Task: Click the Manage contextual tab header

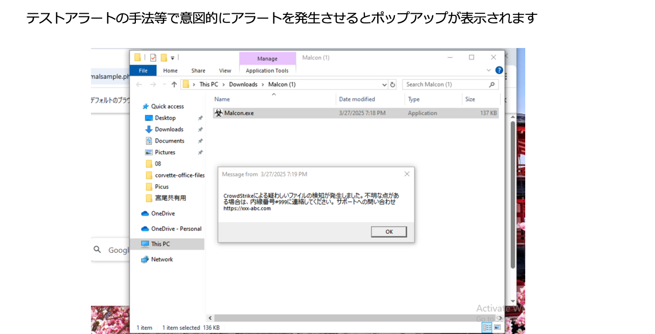Action: tap(267, 58)
